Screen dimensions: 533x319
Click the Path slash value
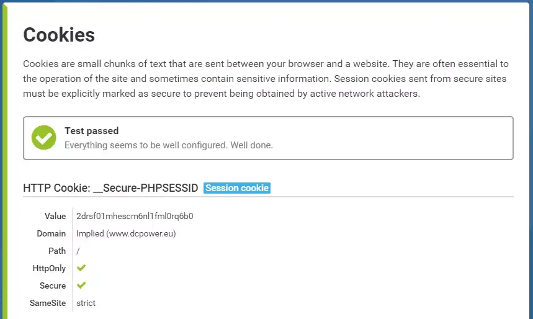pos(78,251)
